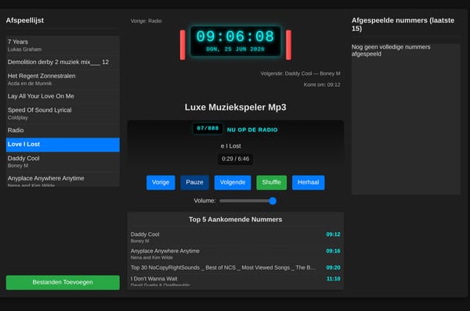The image size is (470, 311).
Task: Click the Afgespeelde nummers panel heading
Action: 403,24
